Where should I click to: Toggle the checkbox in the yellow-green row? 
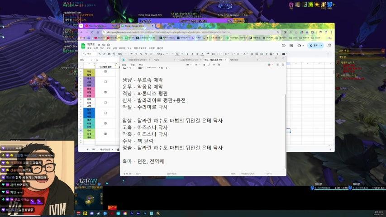pyautogui.click(x=105, y=71)
